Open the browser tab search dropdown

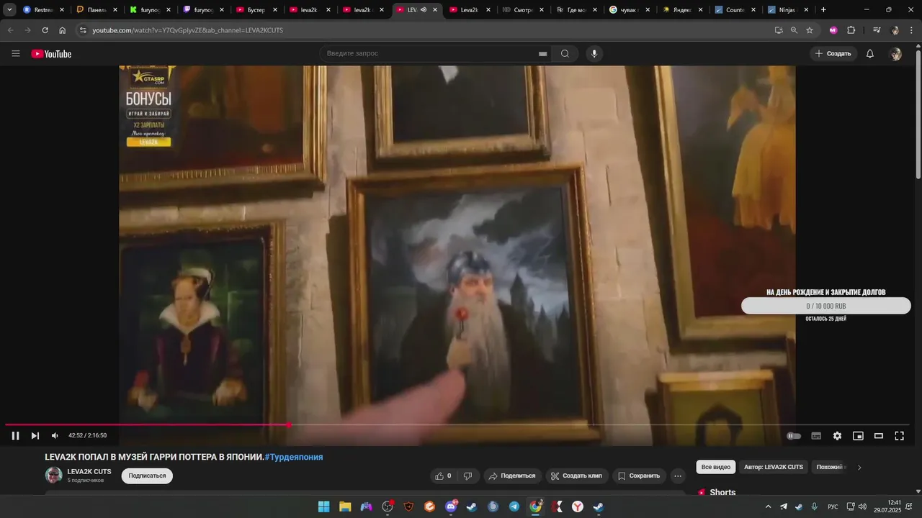click(9, 10)
